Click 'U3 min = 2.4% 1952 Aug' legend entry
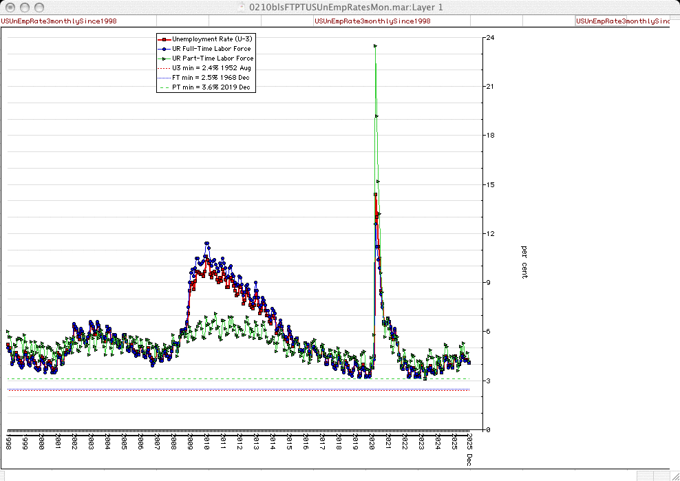This screenshot has height=481, width=680. coord(211,68)
